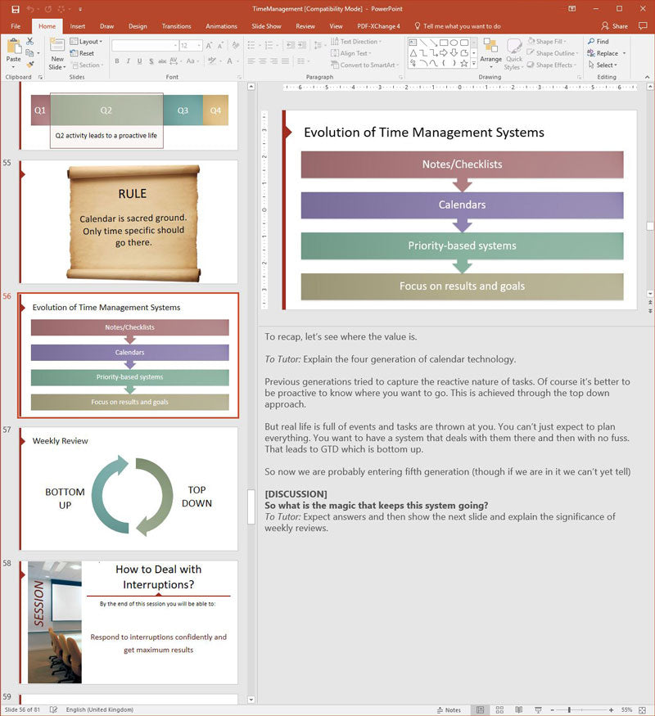Click Convert to SmartArt
Screen dimensions: 655x716
[x=364, y=65]
